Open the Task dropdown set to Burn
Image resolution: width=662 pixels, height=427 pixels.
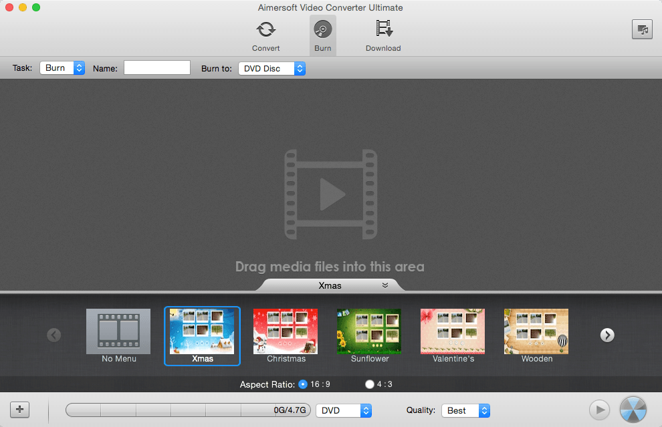[62, 68]
